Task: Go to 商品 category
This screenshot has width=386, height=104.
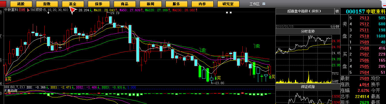Action: [125, 4]
